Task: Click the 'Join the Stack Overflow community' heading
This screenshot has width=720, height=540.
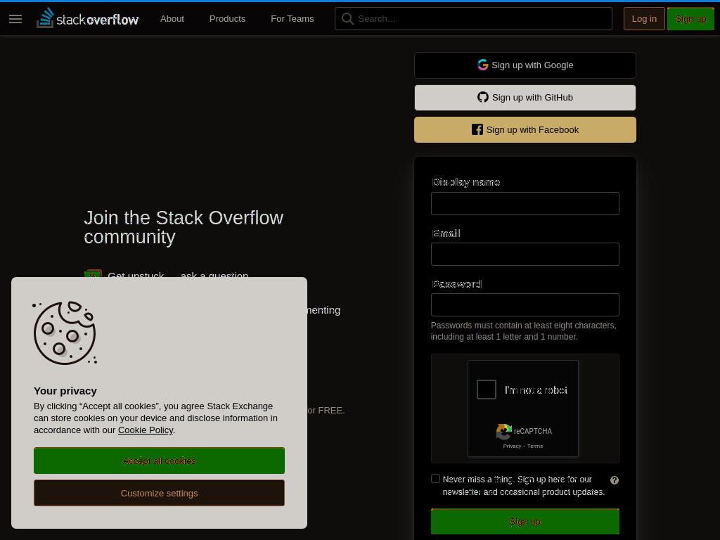Action: [184, 227]
